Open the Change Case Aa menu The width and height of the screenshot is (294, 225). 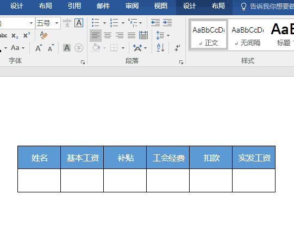pos(17,48)
